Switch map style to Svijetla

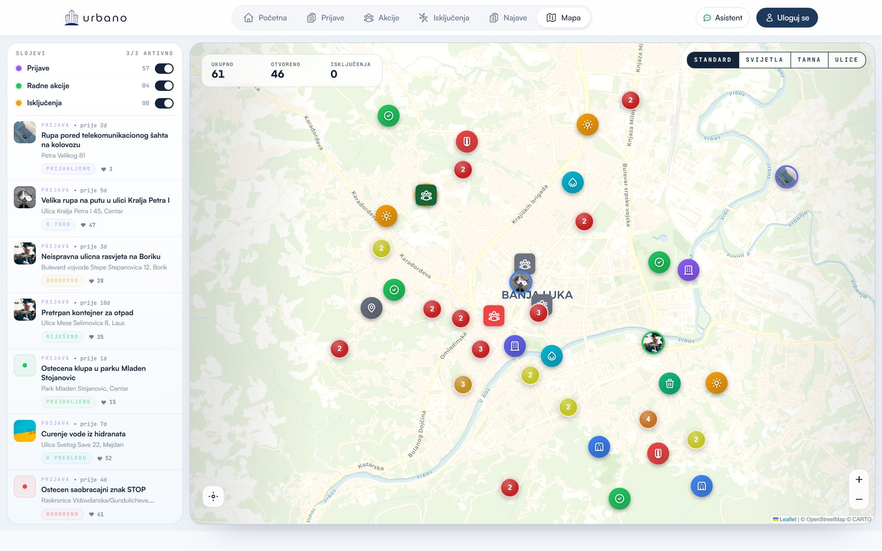pyautogui.click(x=765, y=60)
